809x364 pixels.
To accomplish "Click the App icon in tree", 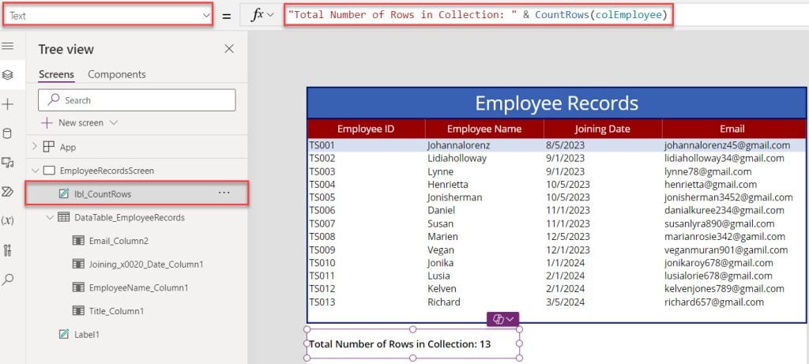I will click(48, 147).
